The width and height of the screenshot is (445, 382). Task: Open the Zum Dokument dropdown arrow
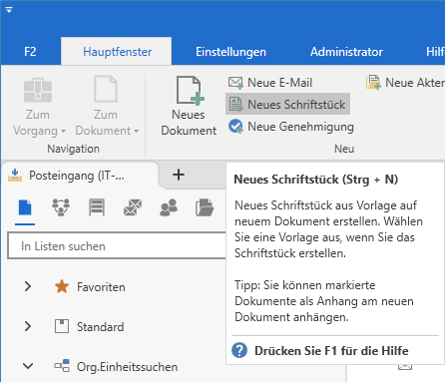136,131
